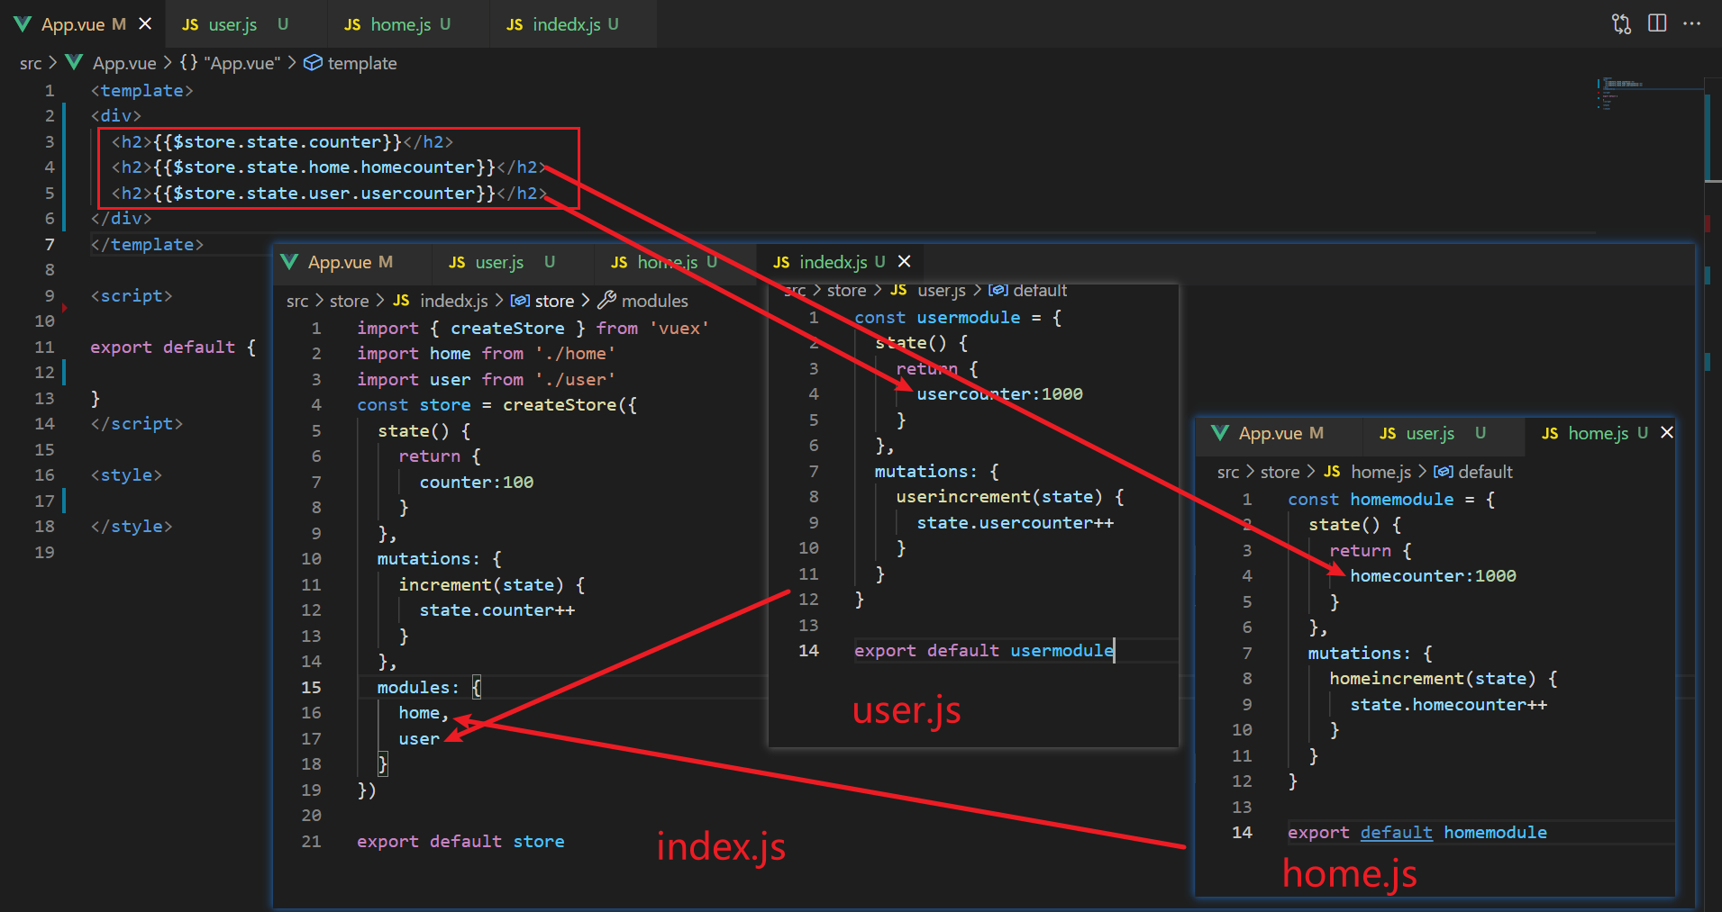Click the wrench icon next to modules breadcrumb

click(x=607, y=300)
